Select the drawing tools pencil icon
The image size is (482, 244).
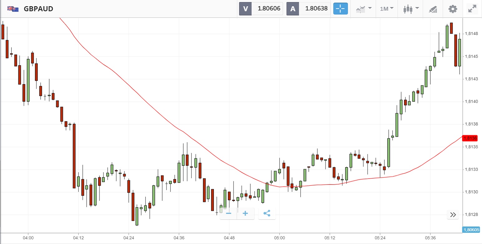(433, 9)
